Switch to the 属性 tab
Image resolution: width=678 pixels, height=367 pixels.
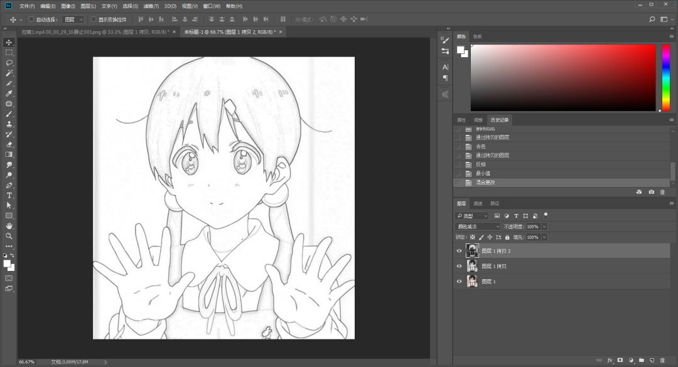[x=461, y=120]
